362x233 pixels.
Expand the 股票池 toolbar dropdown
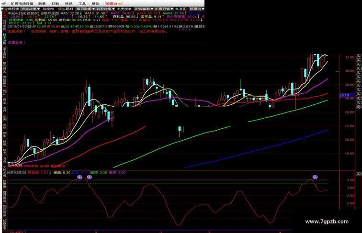point(197,9)
